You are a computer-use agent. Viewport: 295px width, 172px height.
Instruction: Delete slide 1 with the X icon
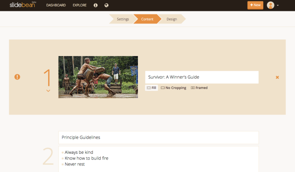pos(277,77)
